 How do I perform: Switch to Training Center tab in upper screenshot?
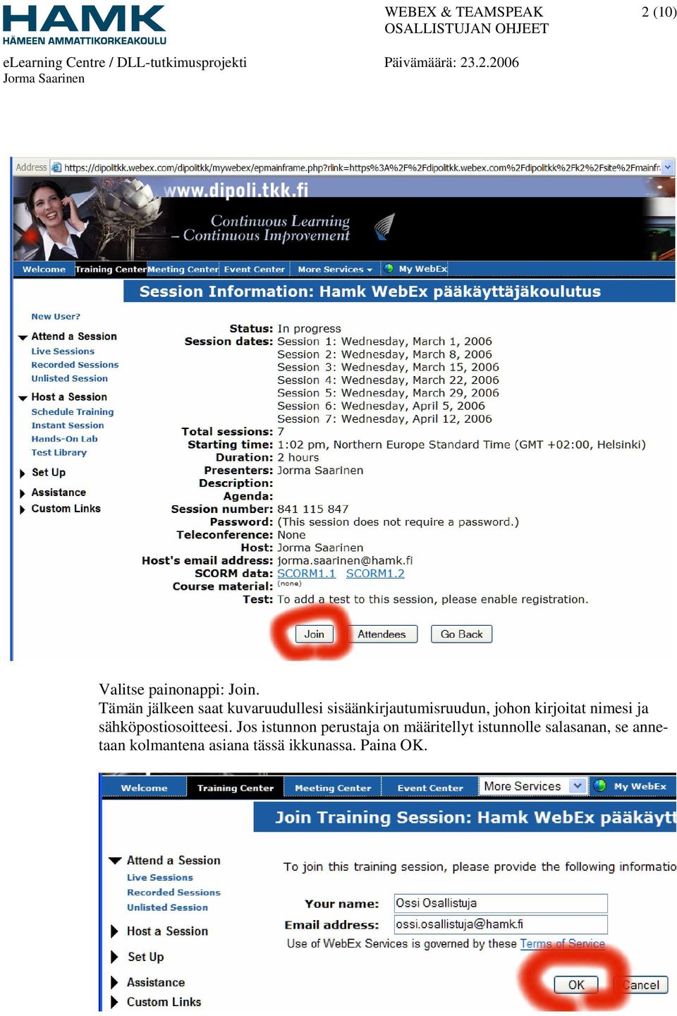[111, 269]
